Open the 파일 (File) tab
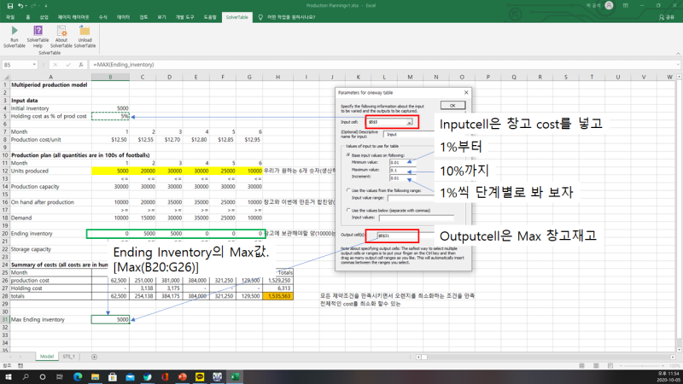 (10, 17)
